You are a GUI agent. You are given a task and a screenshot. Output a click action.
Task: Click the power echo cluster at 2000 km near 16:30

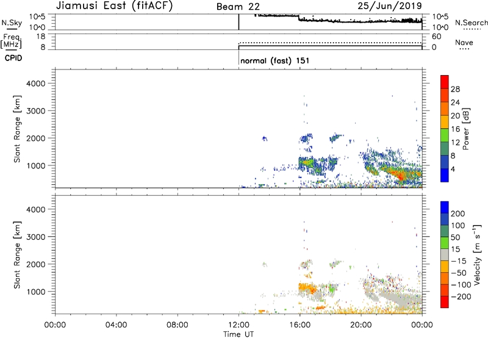pos(306,138)
